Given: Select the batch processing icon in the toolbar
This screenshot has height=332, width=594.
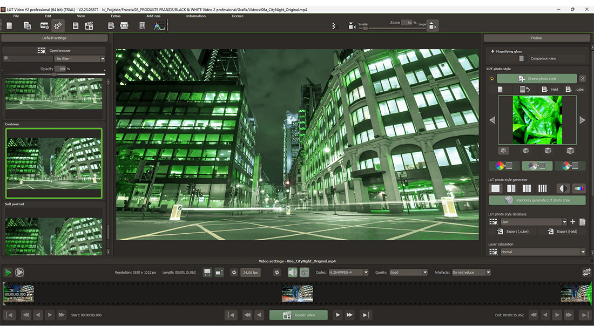Looking at the screenshot, I should tap(27, 25).
